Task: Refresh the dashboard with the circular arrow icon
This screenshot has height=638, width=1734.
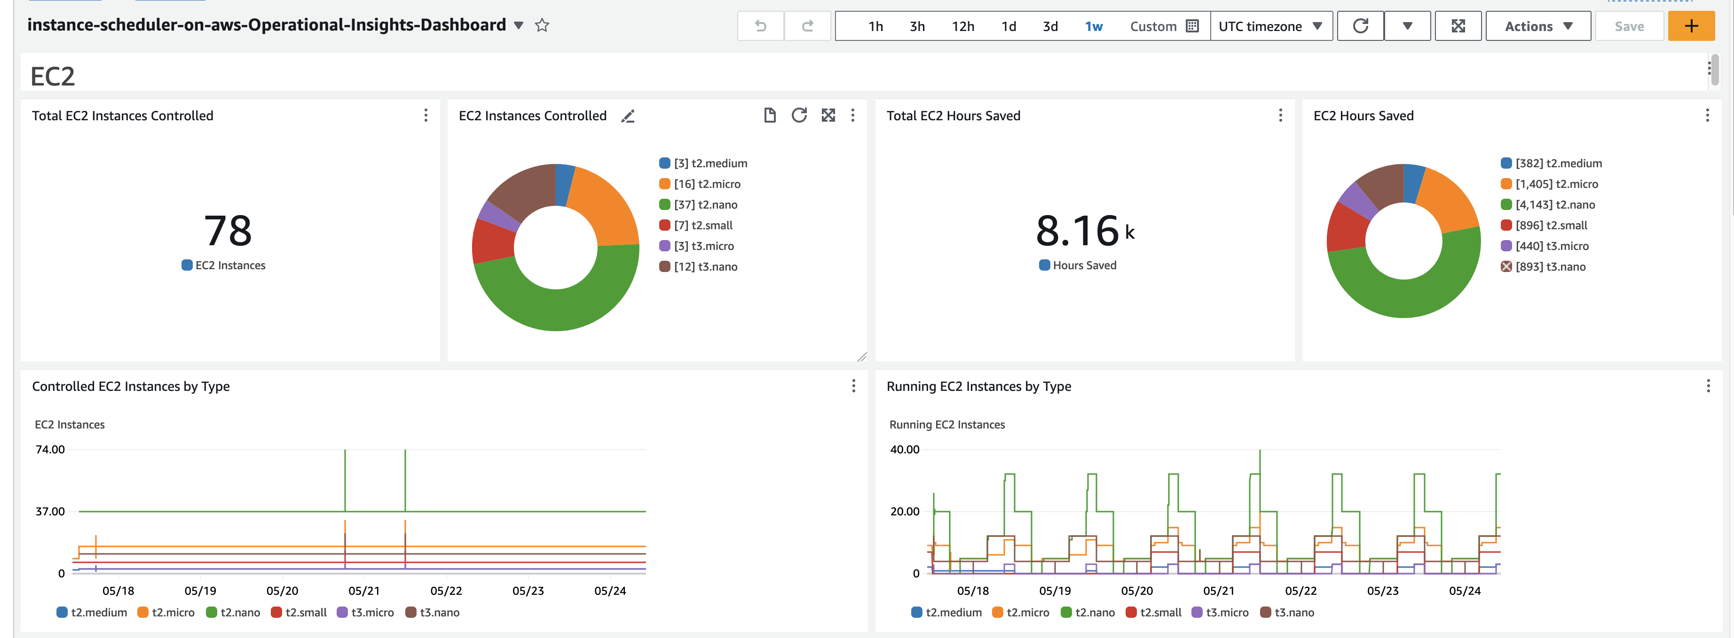Action: 1360,26
